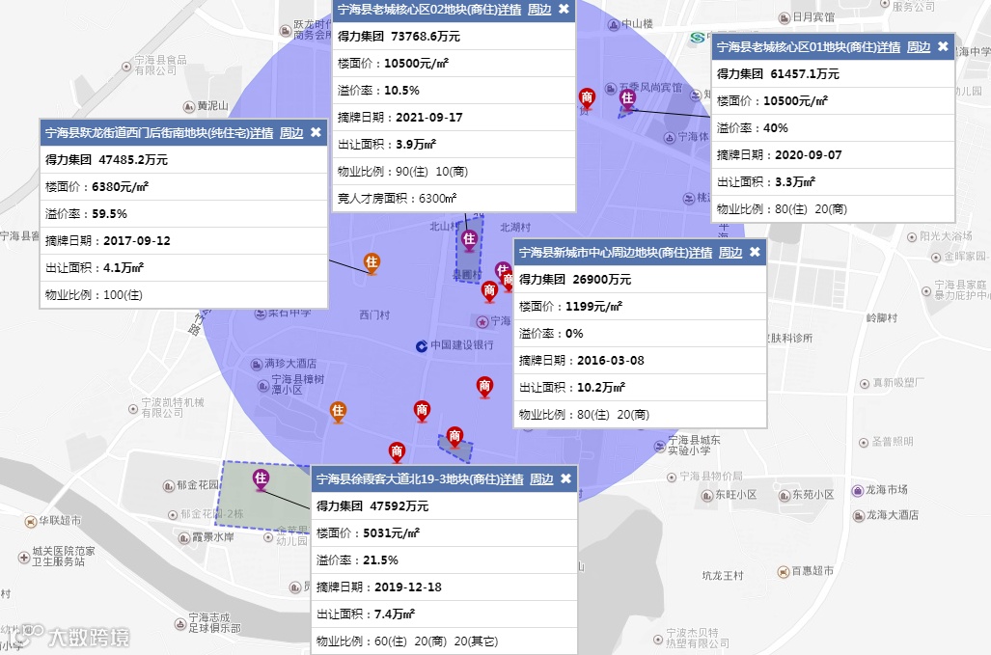Close the 新城市中心周边地块 popup
991x655 pixels.
pyautogui.click(x=755, y=252)
